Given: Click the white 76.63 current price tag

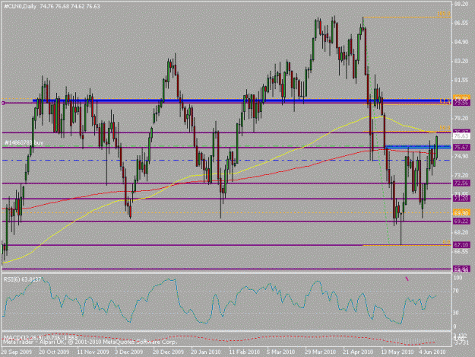Looking at the screenshot, I should tap(461, 136).
